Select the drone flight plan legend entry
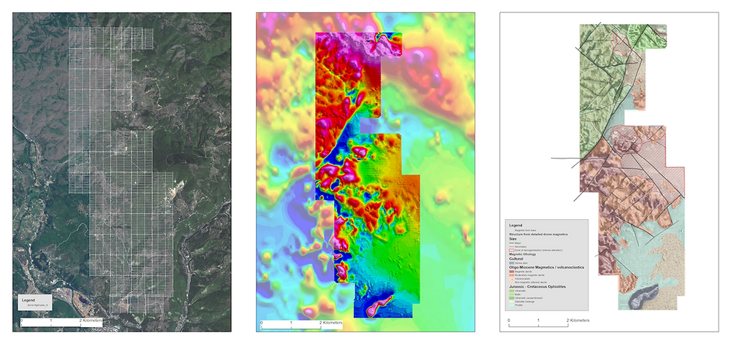This screenshot has width=731, height=344. [x=37, y=305]
